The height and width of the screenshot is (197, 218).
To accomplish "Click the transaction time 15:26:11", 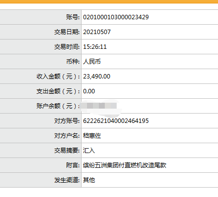I will [95, 47].
